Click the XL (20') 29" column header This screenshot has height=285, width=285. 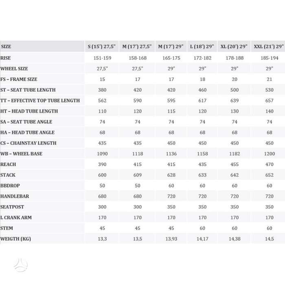point(234,46)
